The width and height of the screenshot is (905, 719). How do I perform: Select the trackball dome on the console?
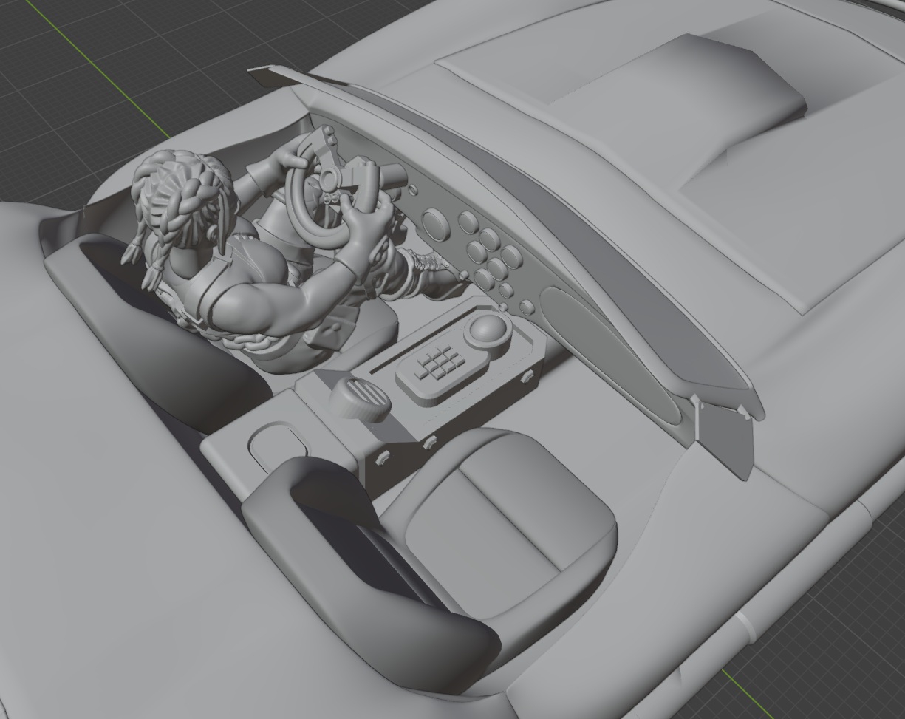point(489,328)
